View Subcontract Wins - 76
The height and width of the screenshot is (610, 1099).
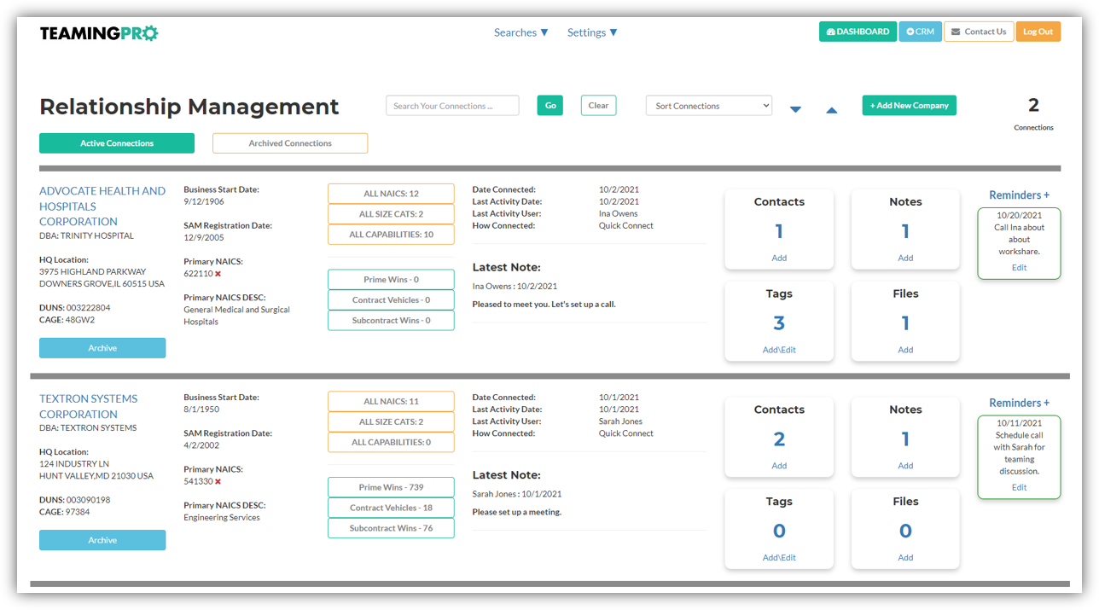coord(391,528)
